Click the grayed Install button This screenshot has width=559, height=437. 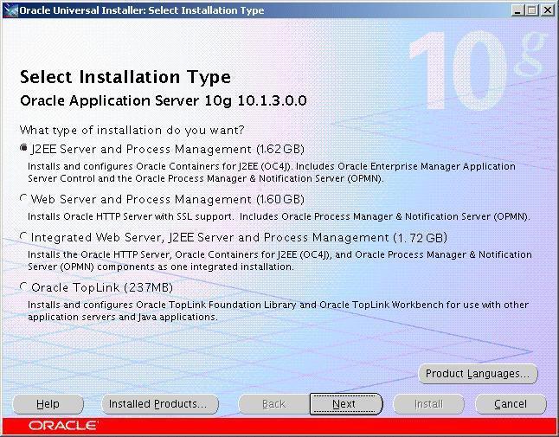pyautogui.click(x=428, y=404)
